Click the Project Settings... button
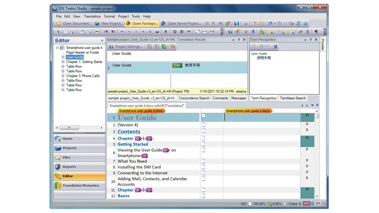 [x=126, y=47]
